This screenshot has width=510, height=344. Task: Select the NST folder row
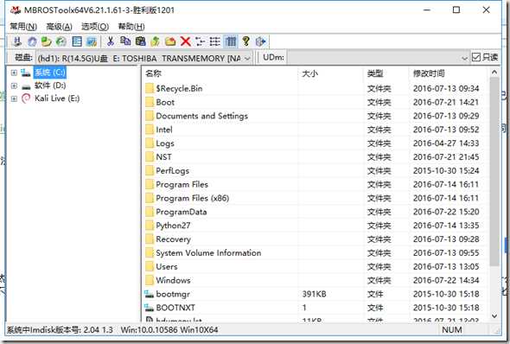click(316, 156)
